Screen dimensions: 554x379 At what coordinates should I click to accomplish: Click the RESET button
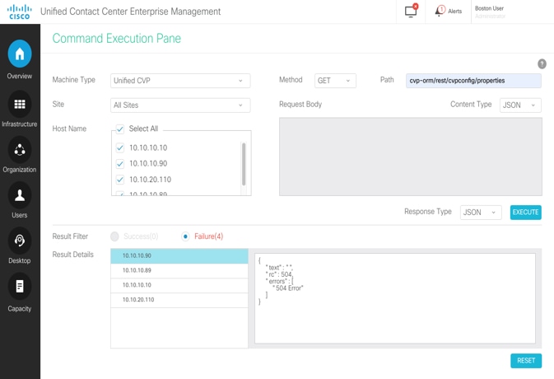coord(526,361)
